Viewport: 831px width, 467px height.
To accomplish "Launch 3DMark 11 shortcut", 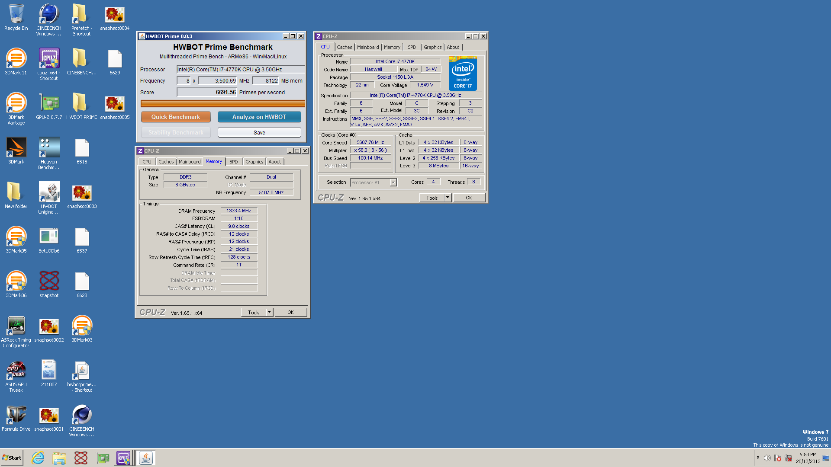I will 16,62.
